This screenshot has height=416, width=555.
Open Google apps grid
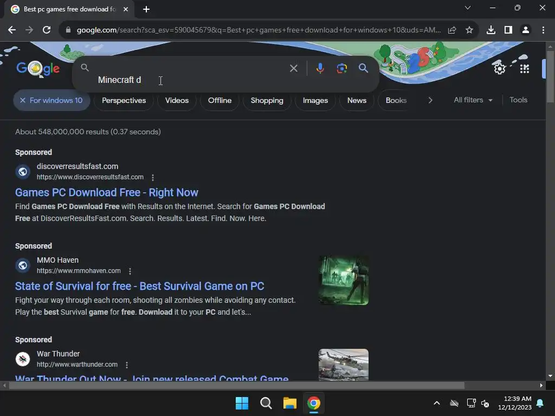click(x=525, y=68)
